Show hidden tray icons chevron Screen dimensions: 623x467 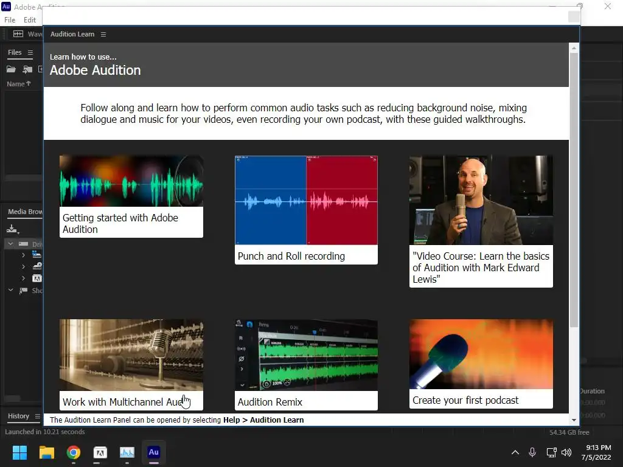tap(515, 452)
